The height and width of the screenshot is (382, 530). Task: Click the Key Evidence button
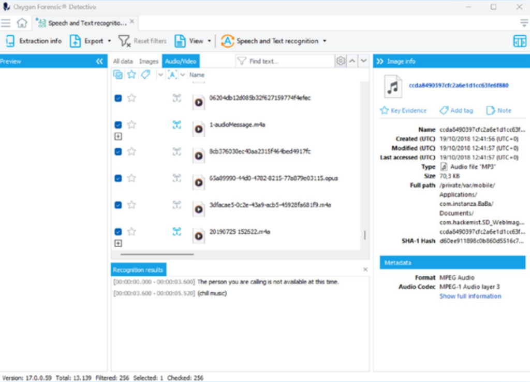[403, 110]
